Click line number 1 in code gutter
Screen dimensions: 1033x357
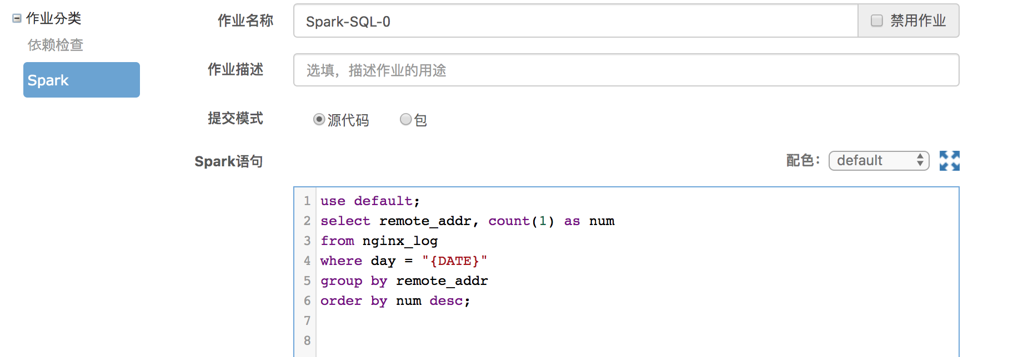[307, 201]
